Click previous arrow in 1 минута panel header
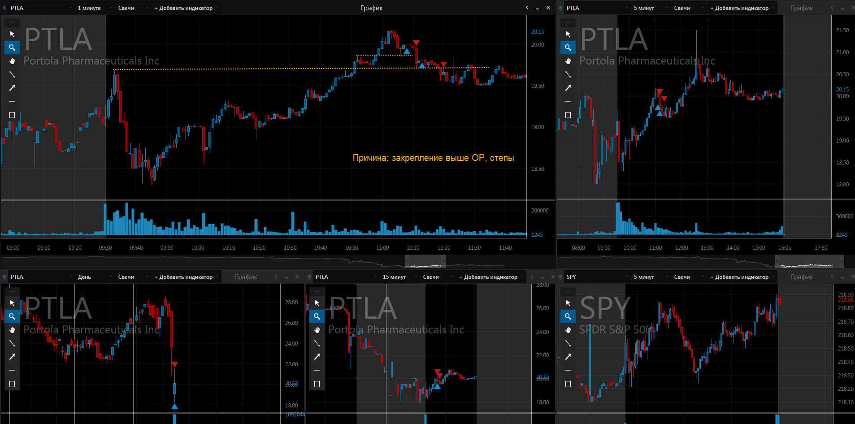Viewport: 855px width, 424px height. [x=527, y=8]
